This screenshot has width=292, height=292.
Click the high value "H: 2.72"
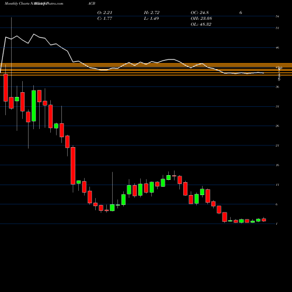click(x=152, y=13)
